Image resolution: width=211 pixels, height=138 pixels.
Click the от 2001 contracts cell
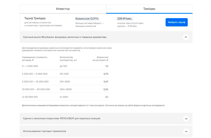(x=64, y=97)
